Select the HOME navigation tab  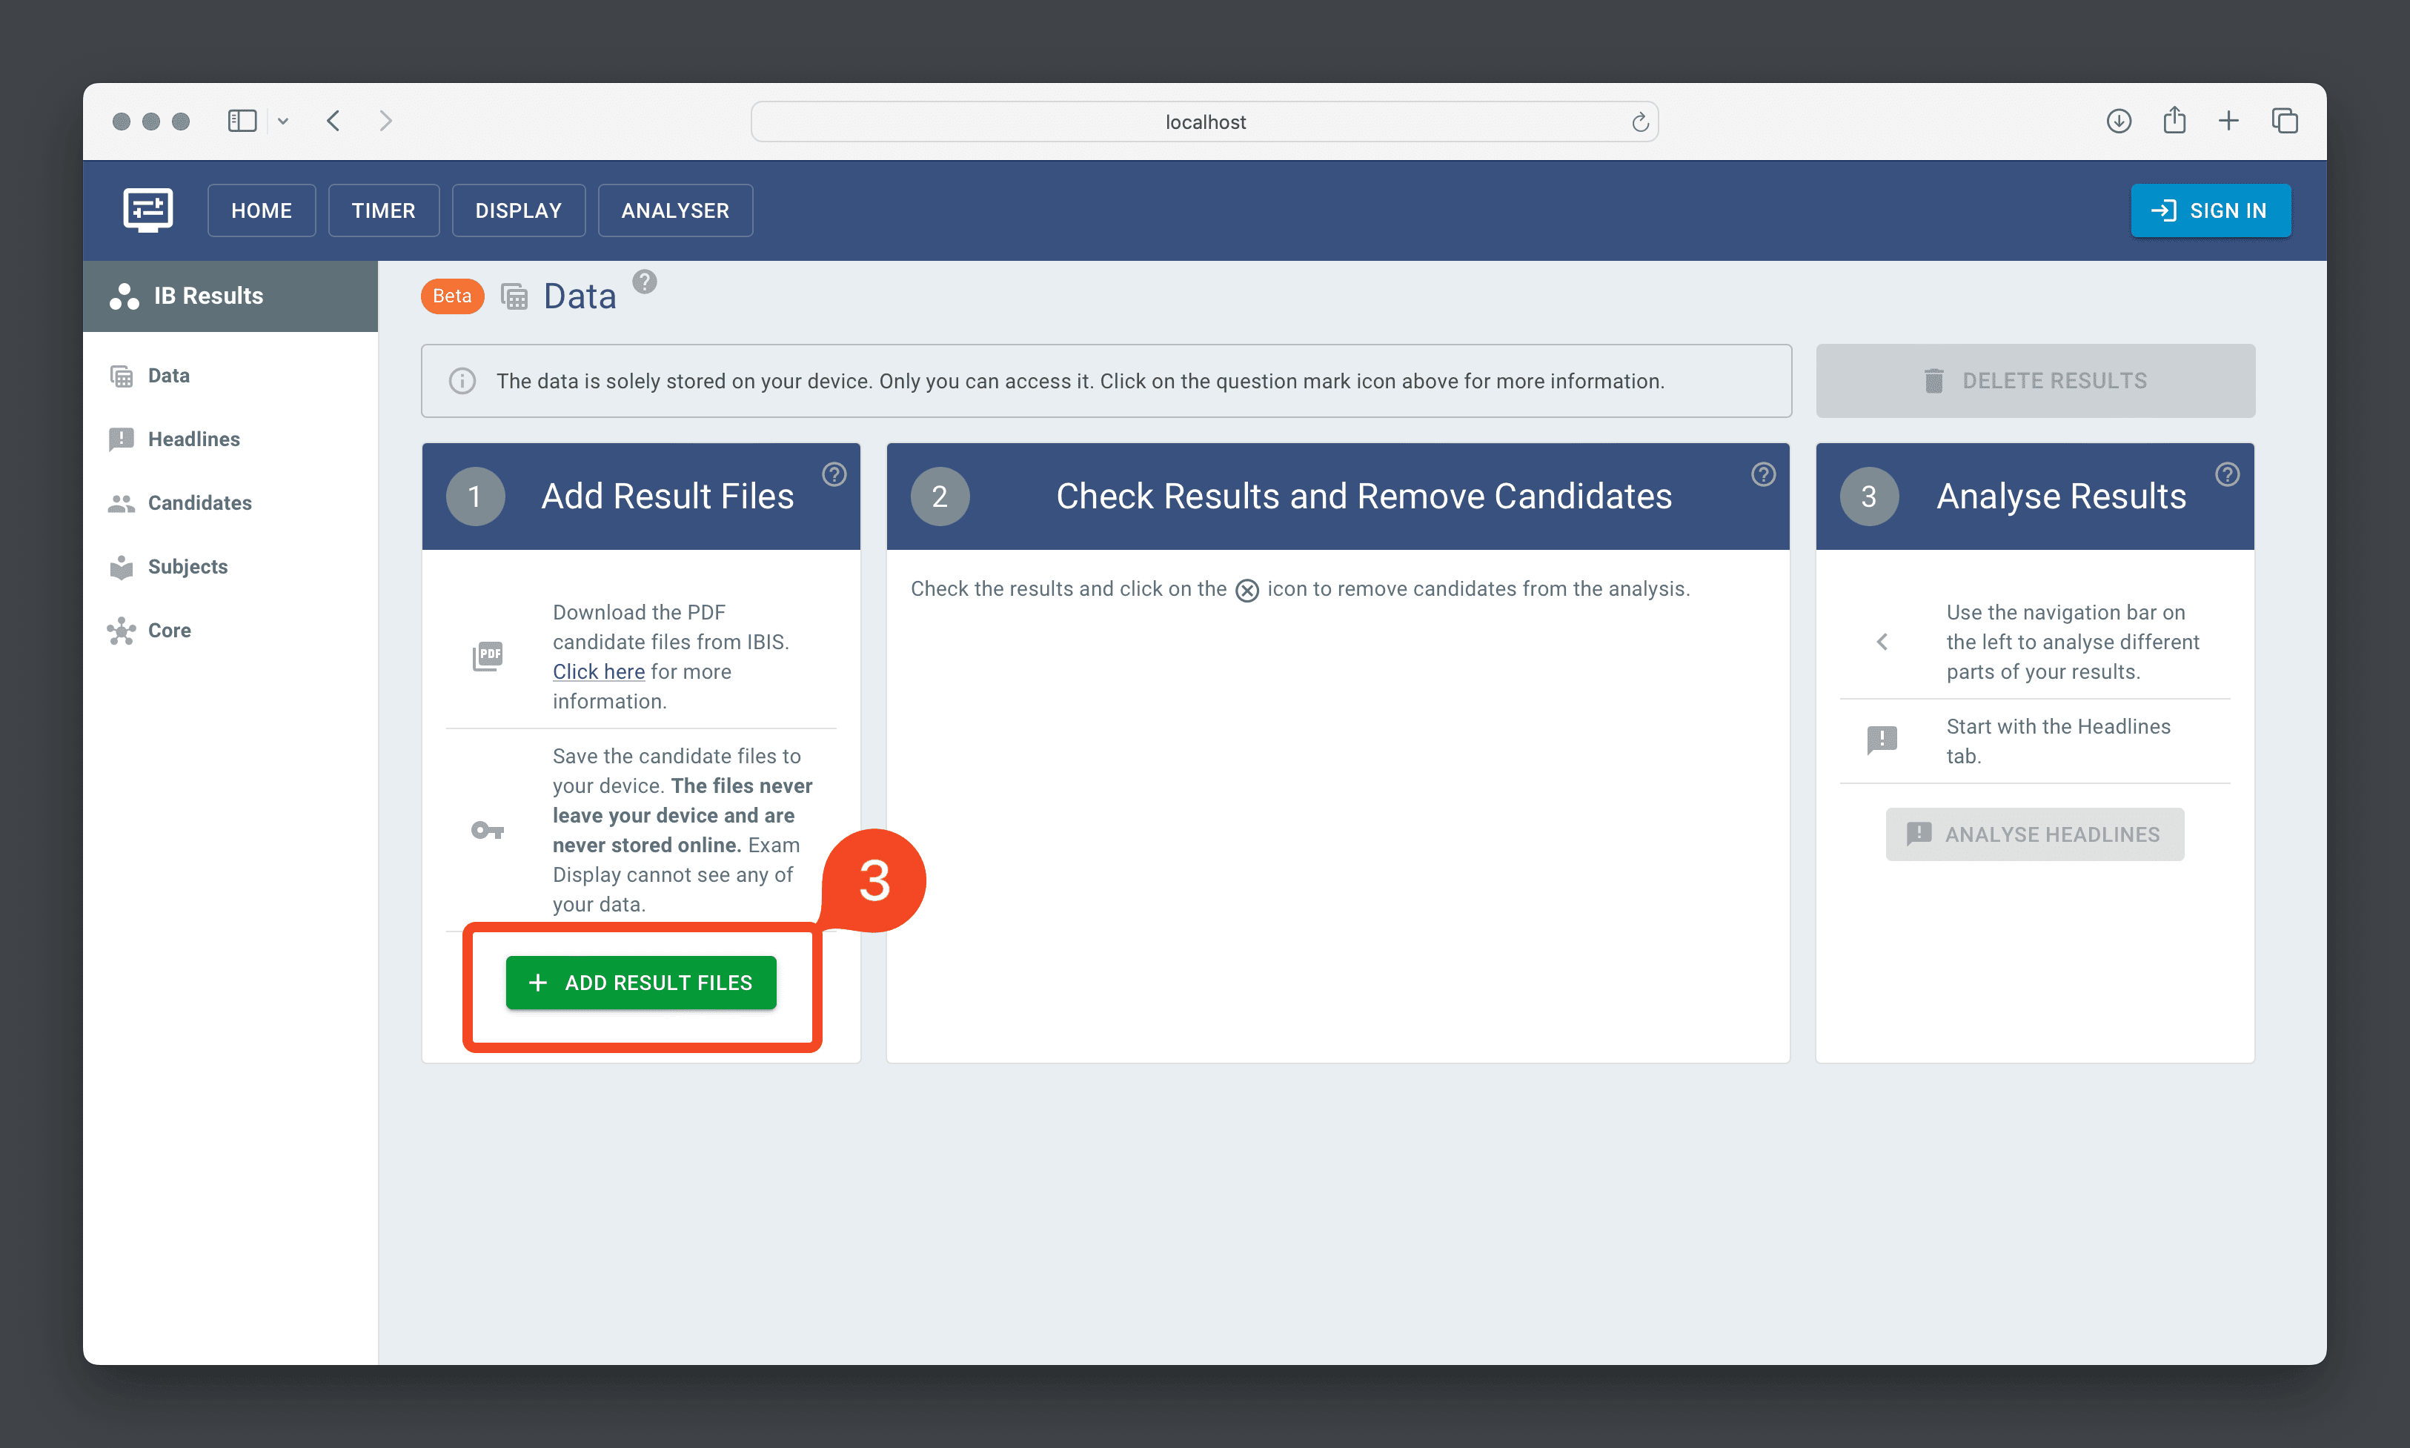pyautogui.click(x=262, y=210)
